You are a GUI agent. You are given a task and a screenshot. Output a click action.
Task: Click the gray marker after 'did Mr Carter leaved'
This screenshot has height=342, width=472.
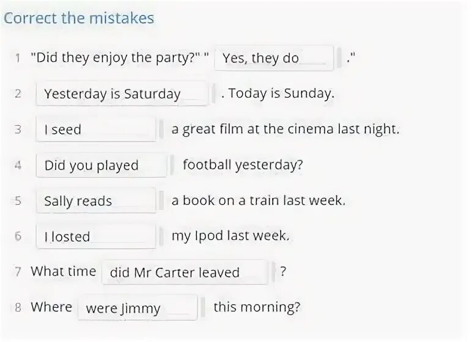tap(273, 272)
